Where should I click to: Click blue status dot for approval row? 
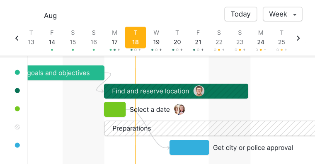[x=17, y=145]
